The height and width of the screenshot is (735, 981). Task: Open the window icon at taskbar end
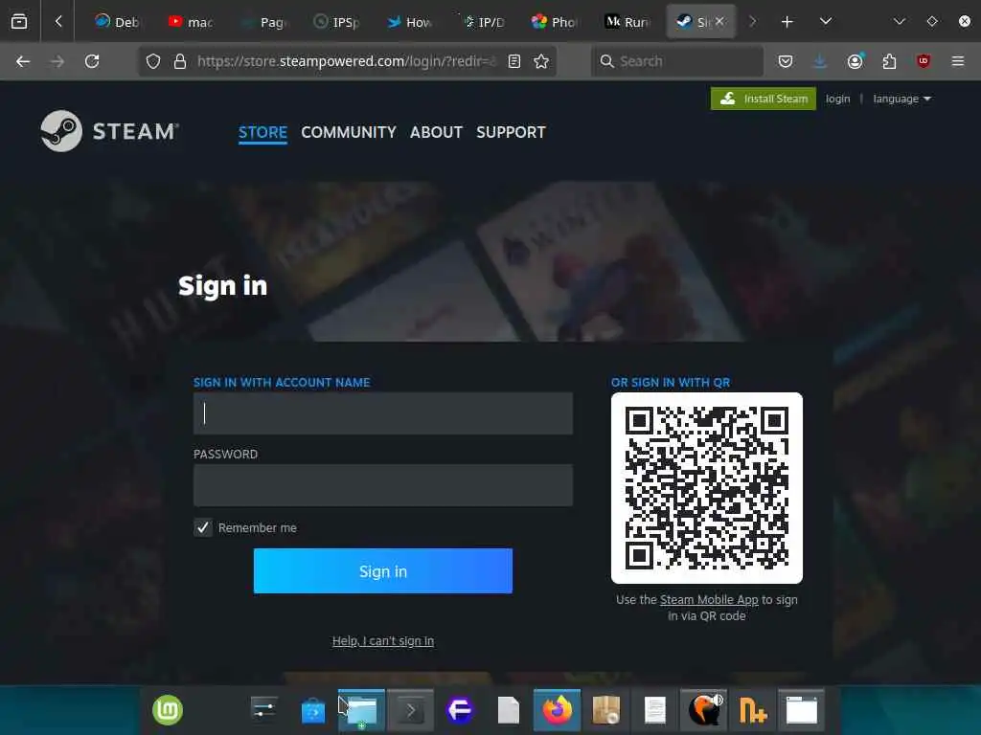[802, 710]
